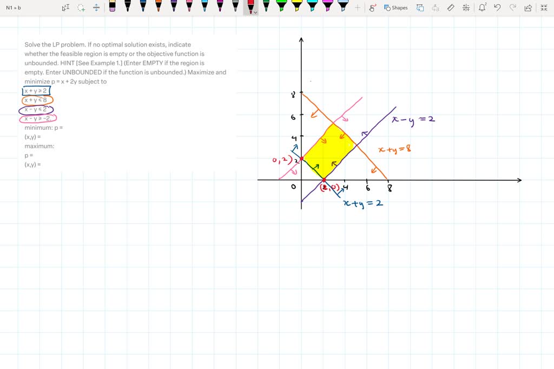
Task: Click the yellow shaded feasible region
Action: click(x=328, y=151)
